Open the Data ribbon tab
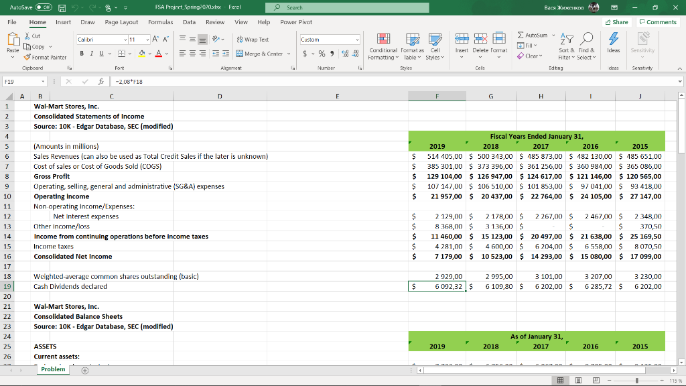 click(189, 22)
